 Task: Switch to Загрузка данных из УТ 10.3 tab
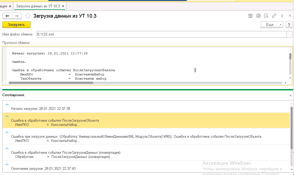(38, 6)
